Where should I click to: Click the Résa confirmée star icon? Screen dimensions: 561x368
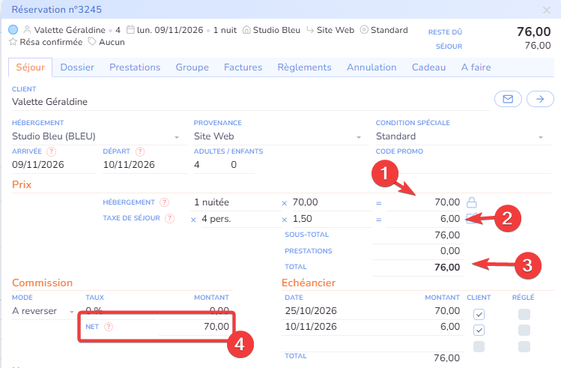13,42
